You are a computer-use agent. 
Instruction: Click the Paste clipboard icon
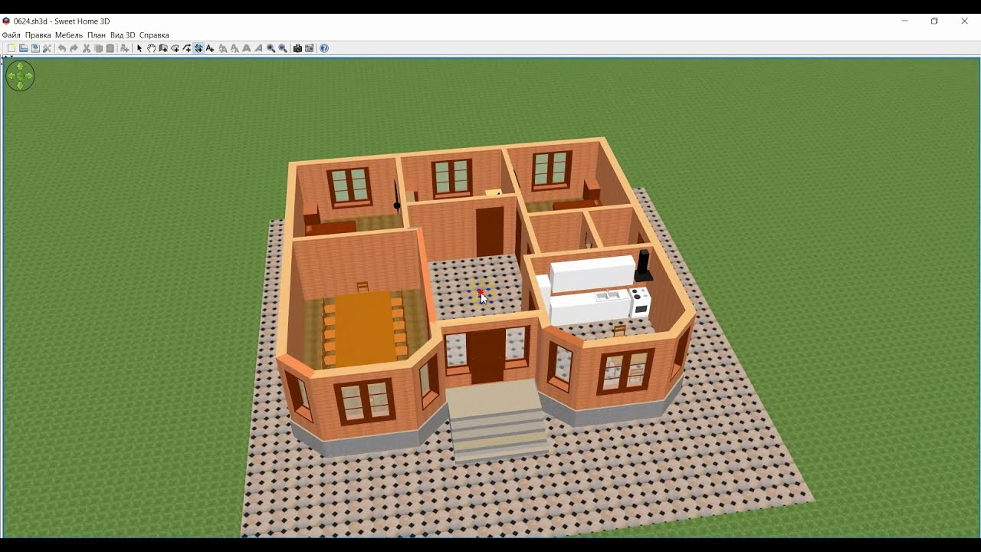tap(110, 48)
